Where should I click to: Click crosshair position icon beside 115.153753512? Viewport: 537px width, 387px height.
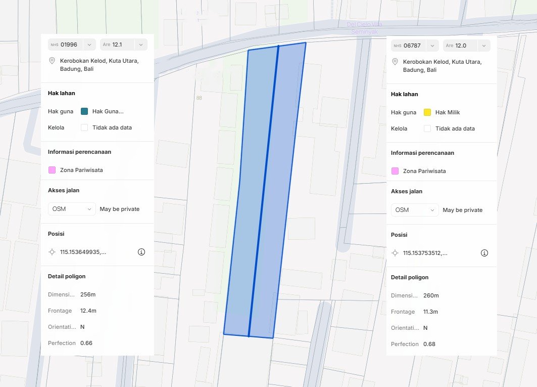pos(395,253)
